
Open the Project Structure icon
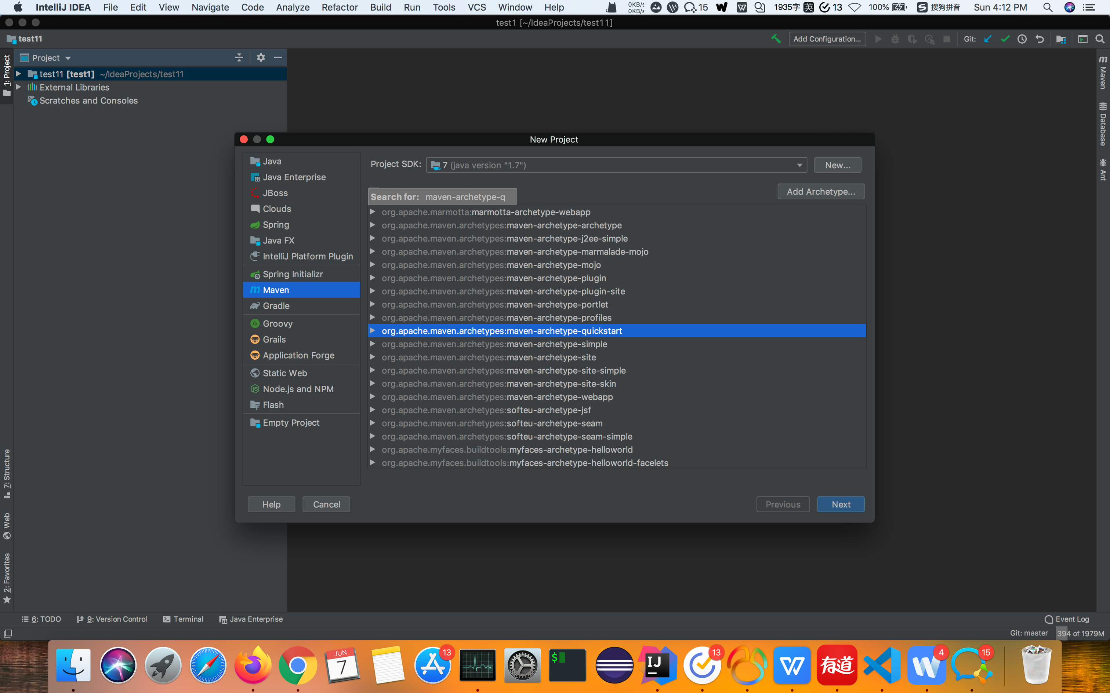click(1060, 39)
